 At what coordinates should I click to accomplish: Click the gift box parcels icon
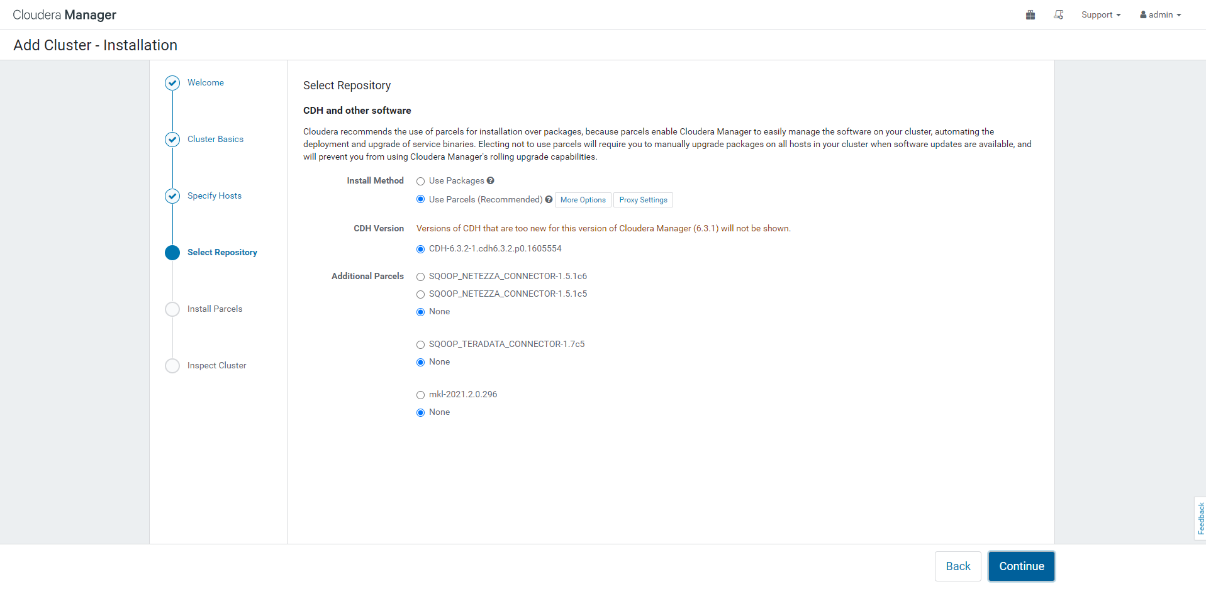[1030, 15]
